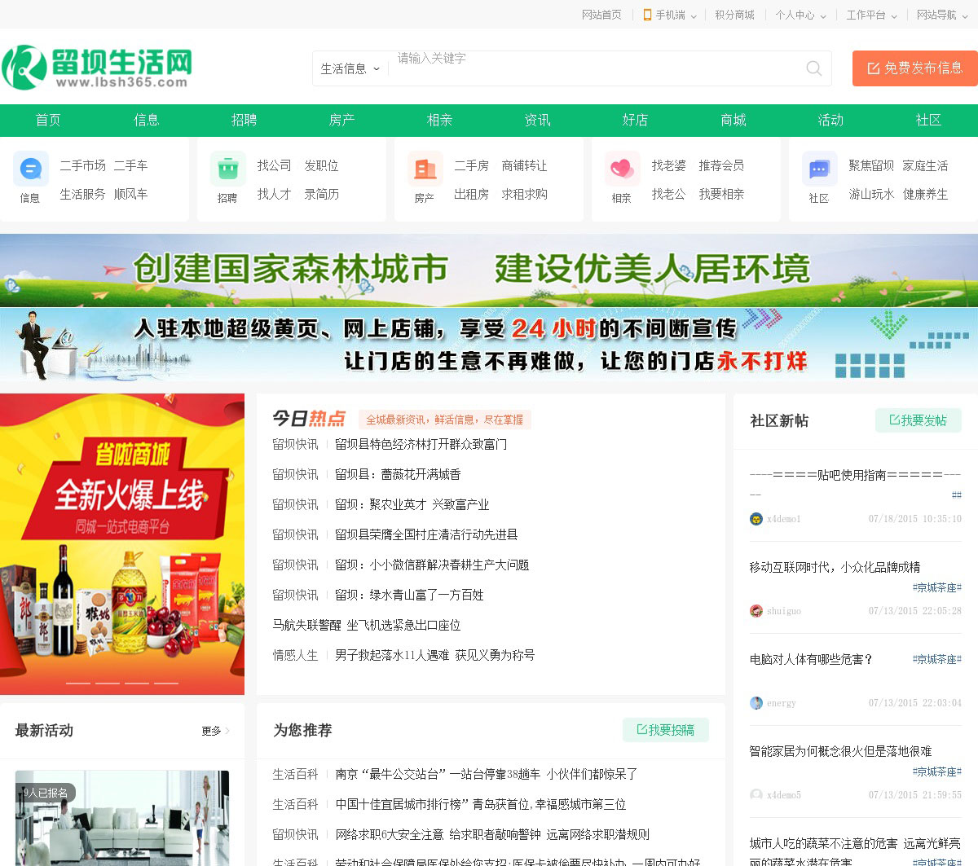This screenshot has height=866, width=978.
Task: Open the 找公司 link
Action: click(x=274, y=165)
